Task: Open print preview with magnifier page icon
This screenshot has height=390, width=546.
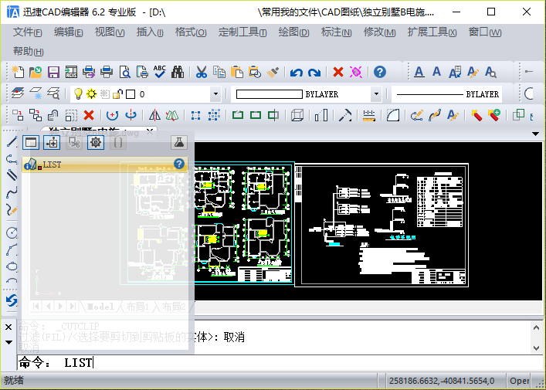Action: [x=124, y=72]
